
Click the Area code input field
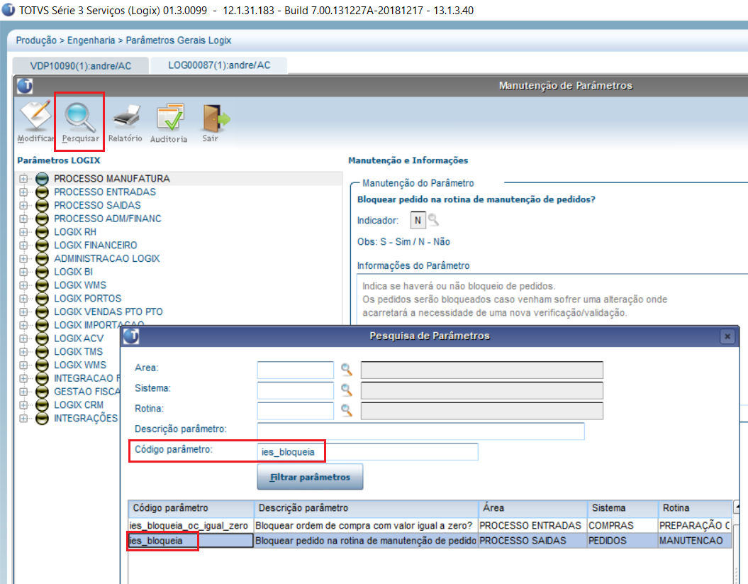[x=295, y=370]
